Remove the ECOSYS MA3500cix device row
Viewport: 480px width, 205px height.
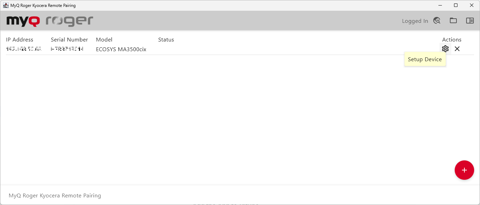457,49
